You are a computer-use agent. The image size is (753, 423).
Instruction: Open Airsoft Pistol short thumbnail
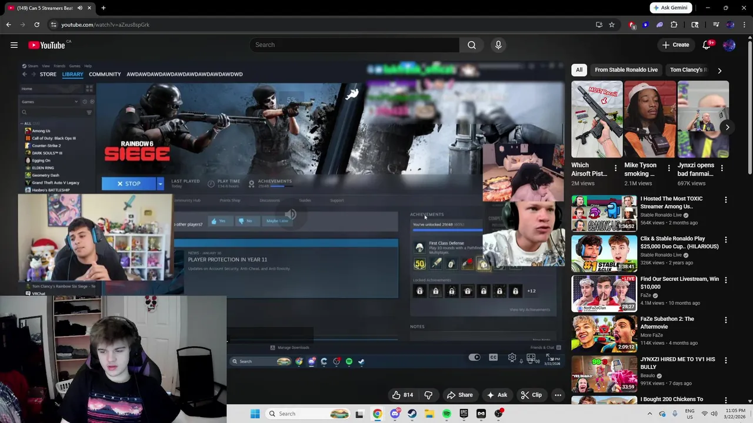pyautogui.click(x=597, y=119)
